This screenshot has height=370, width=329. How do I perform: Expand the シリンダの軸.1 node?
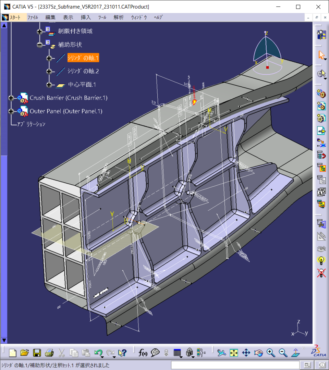click(x=49, y=58)
